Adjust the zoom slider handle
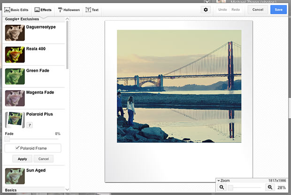Screen dimensions: 291x195 point(230,187)
